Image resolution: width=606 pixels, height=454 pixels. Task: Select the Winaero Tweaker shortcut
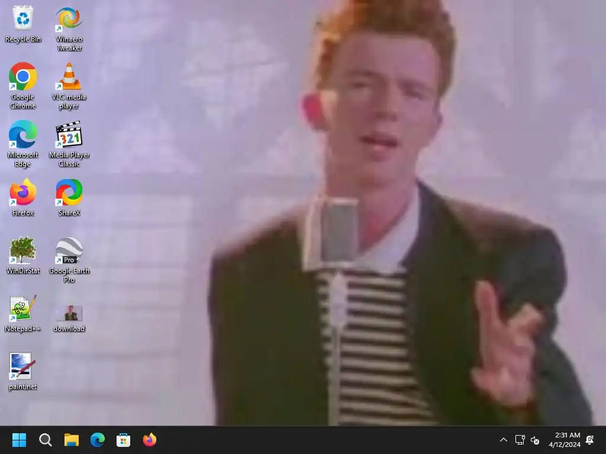(x=69, y=28)
